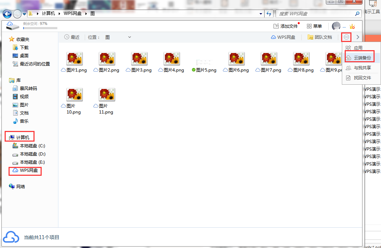The height and width of the screenshot is (248, 381).
Task: Select the 图片1.png thumbnail
Action: tap(74, 59)
